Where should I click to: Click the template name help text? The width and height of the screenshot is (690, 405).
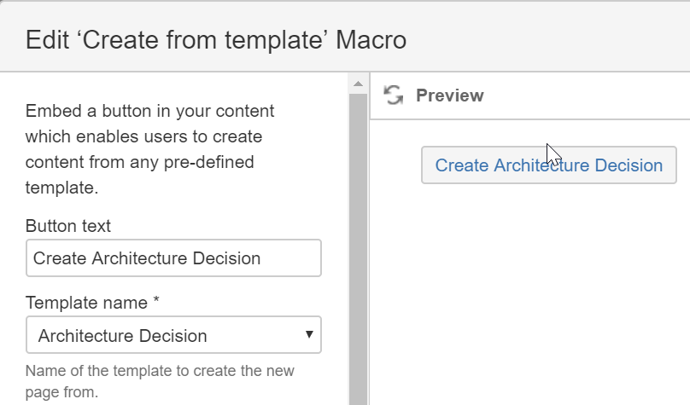[x=160, y=381]
